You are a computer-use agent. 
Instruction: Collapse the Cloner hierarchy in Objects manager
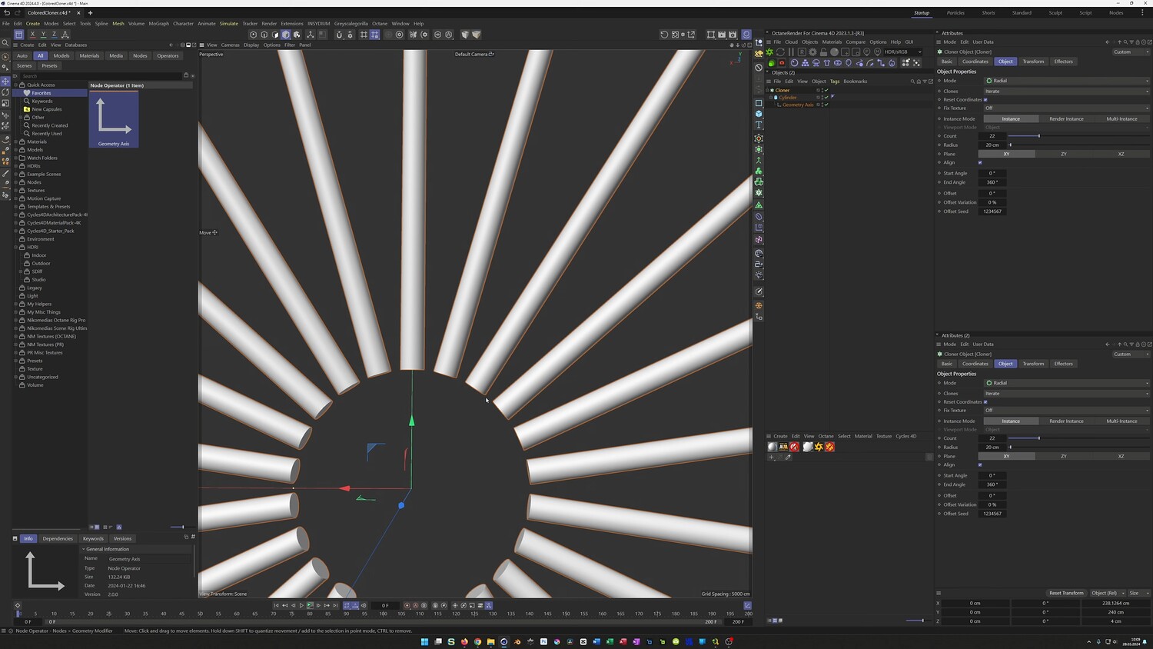pos(767,90)
